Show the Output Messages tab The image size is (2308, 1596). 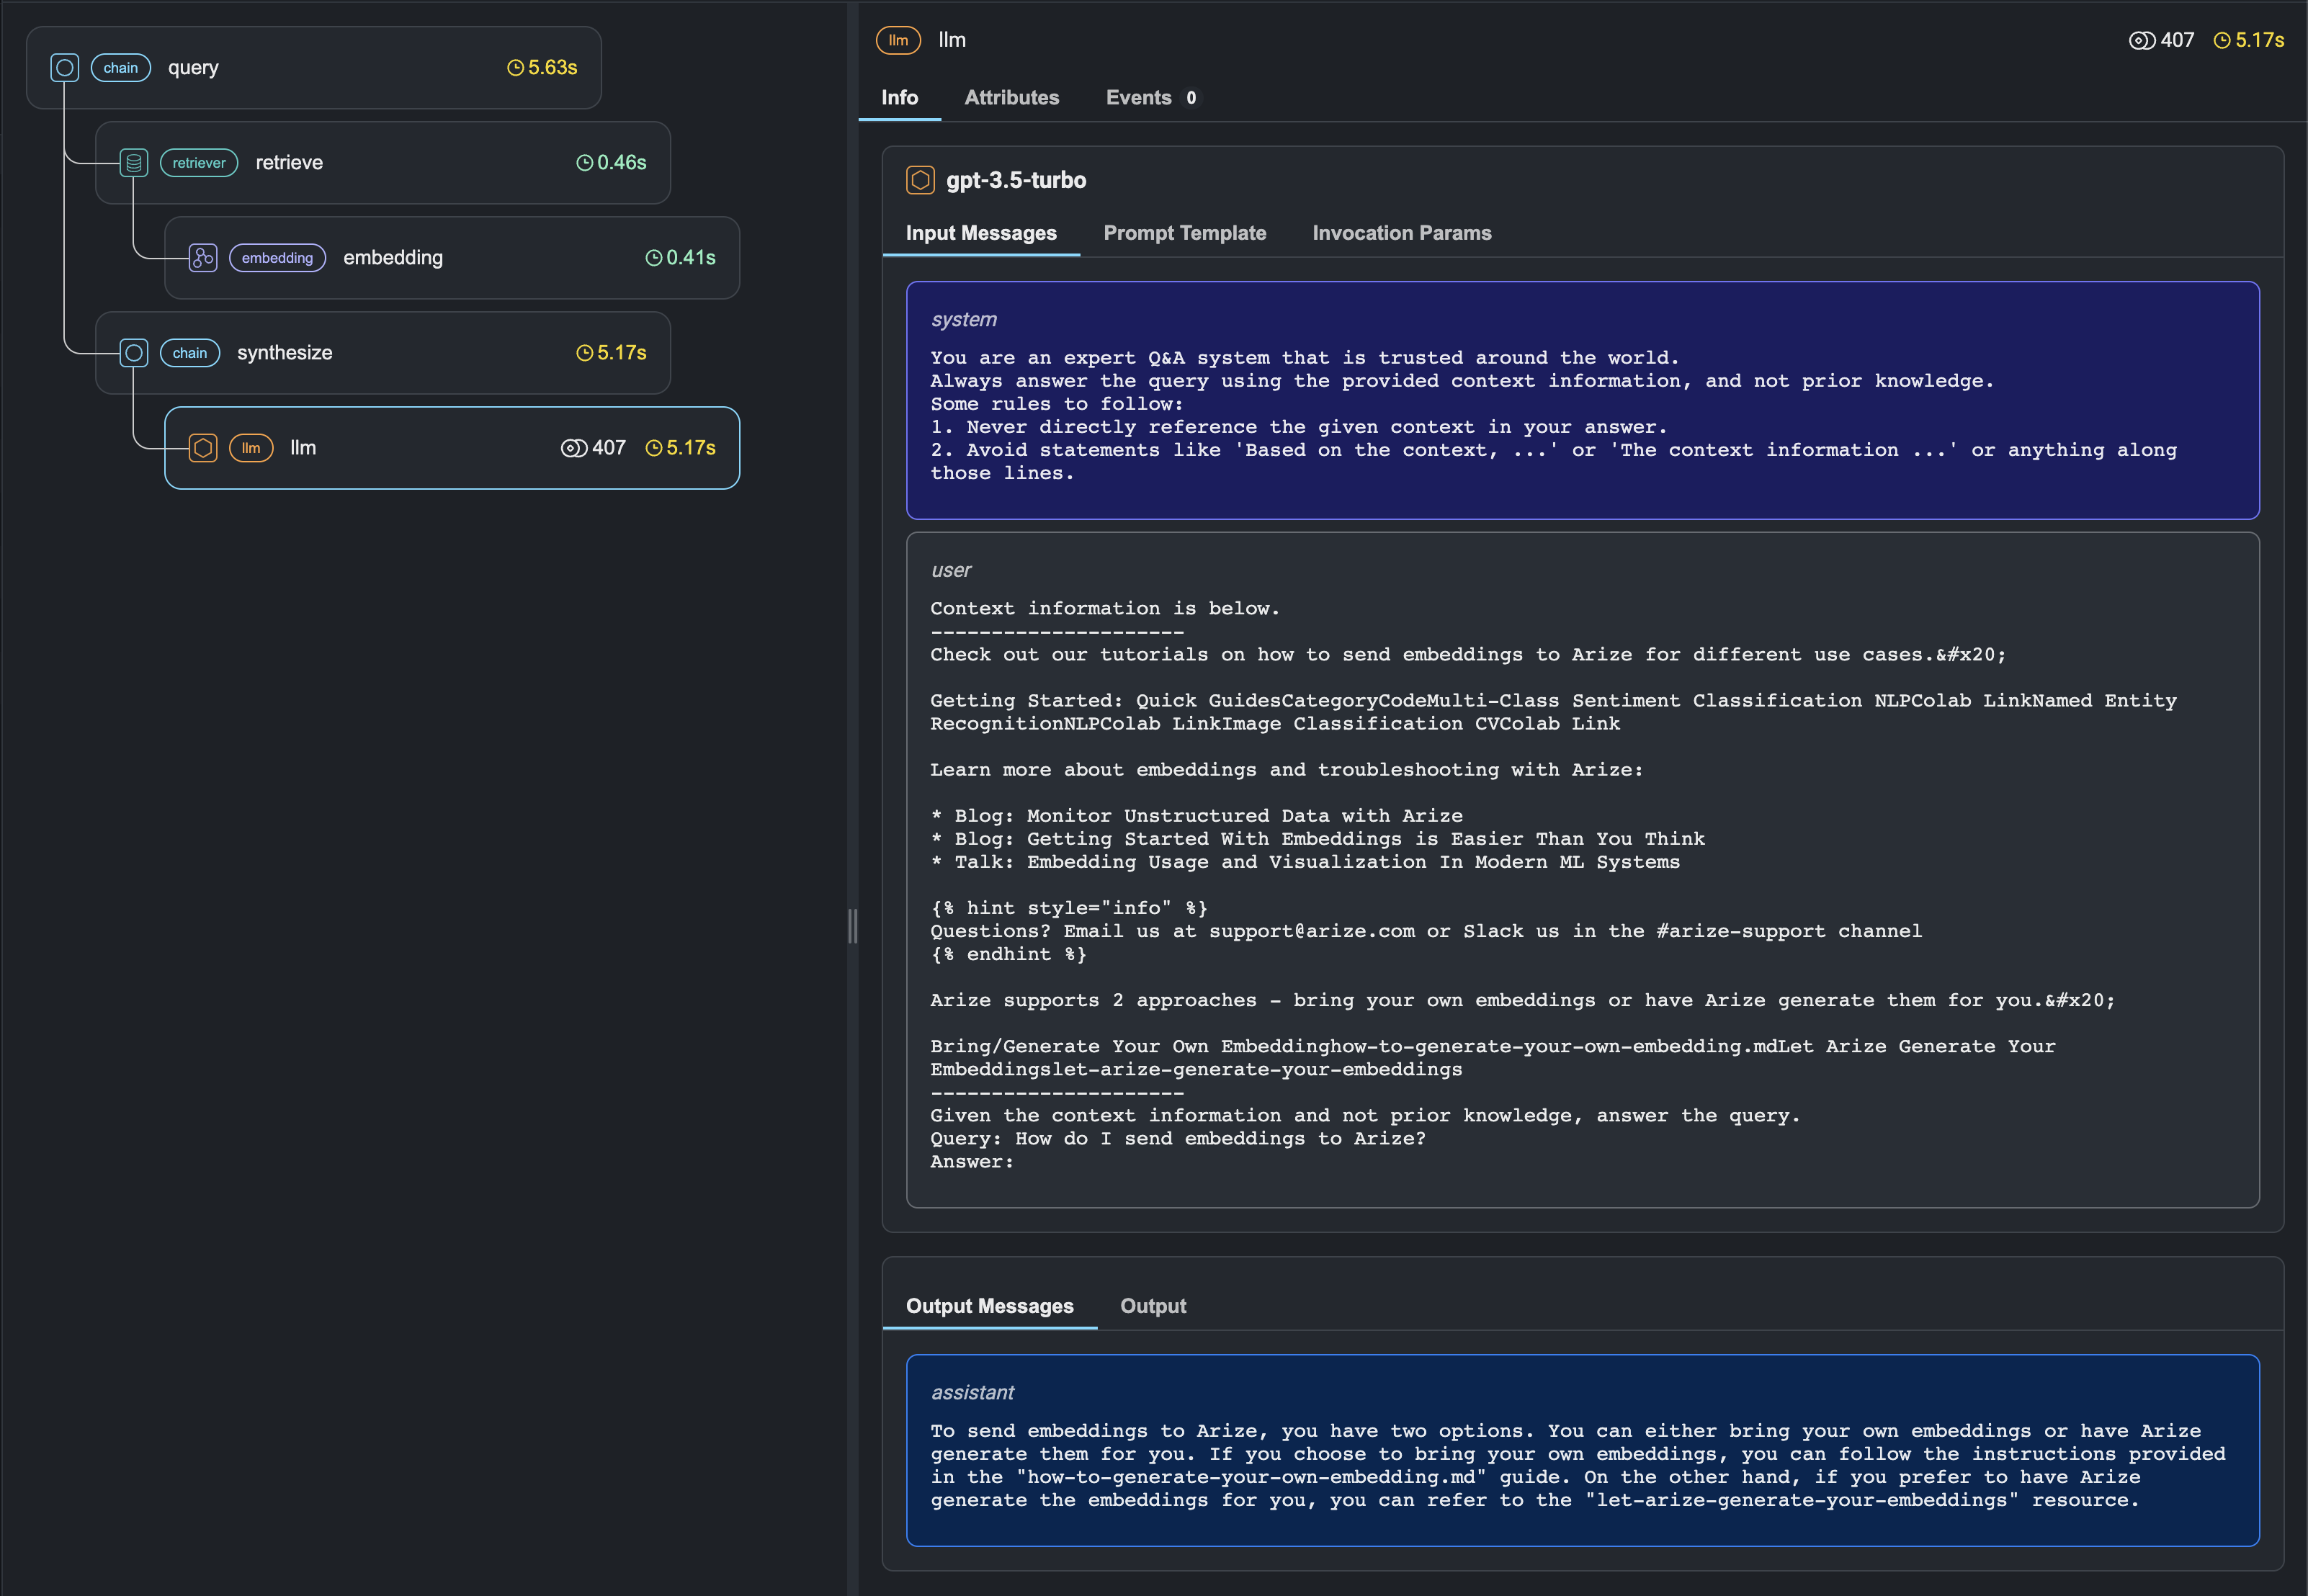pos(990,1306)
